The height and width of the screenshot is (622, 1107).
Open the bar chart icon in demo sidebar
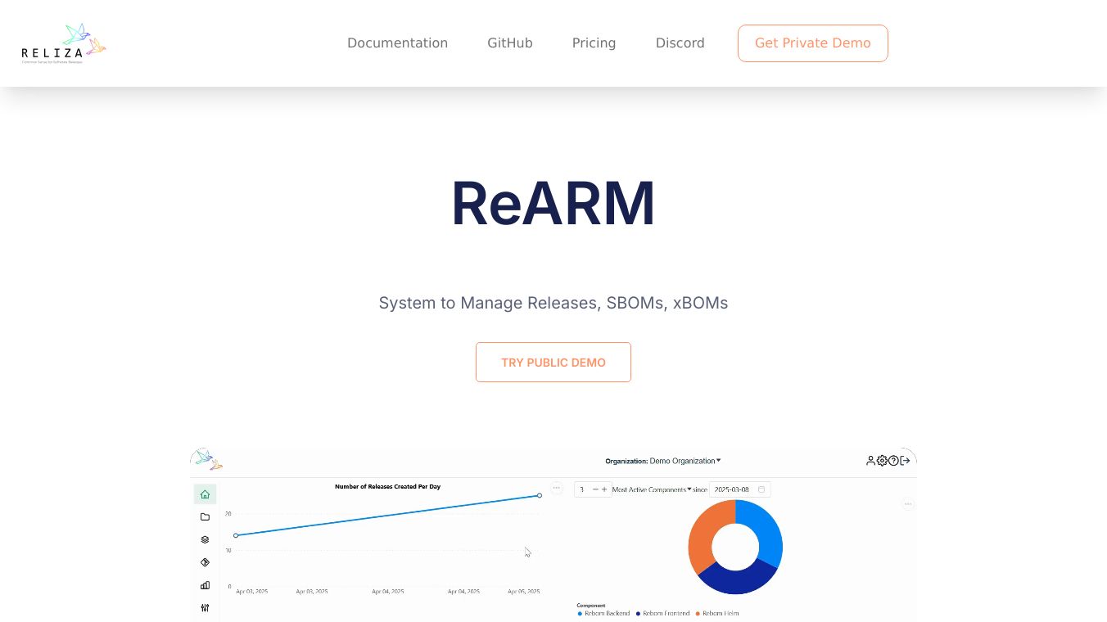pyautogui.click(x=205, y=585)
